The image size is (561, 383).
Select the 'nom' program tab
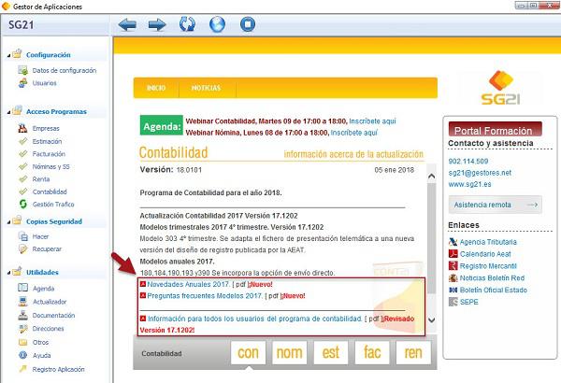point(289,353)
